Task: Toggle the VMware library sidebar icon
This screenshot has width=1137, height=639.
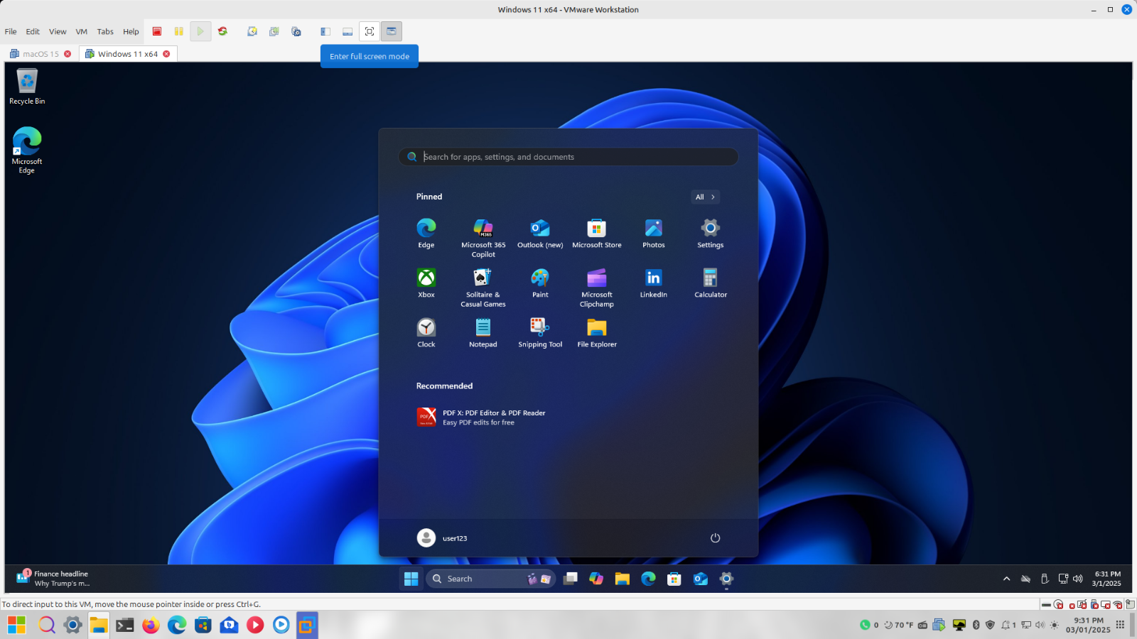Action: click(325, 31)
